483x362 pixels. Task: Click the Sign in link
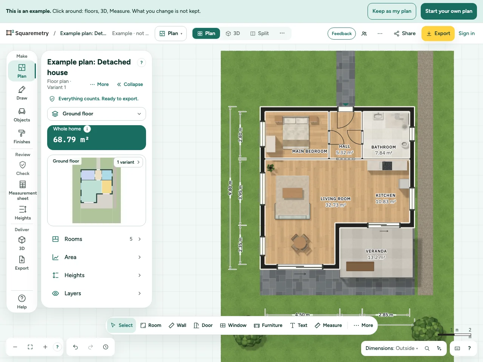(x=466, y=34)
